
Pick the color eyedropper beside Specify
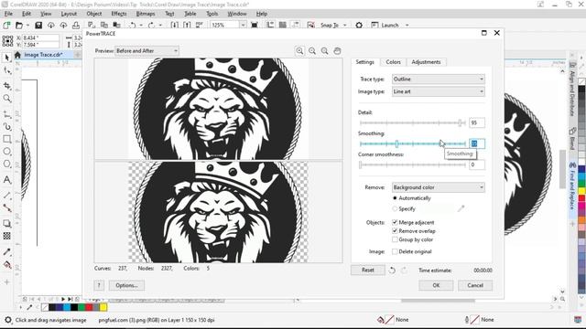click(461, 208)
